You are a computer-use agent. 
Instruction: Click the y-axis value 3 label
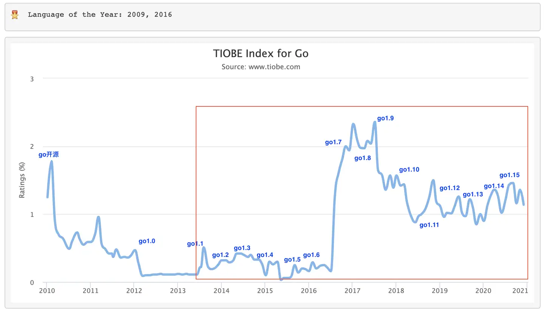(32, 79)
